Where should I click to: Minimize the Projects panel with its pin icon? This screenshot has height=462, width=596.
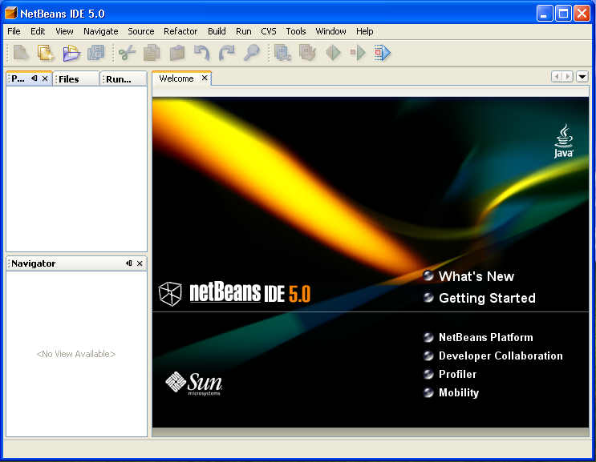coord(34,78)
